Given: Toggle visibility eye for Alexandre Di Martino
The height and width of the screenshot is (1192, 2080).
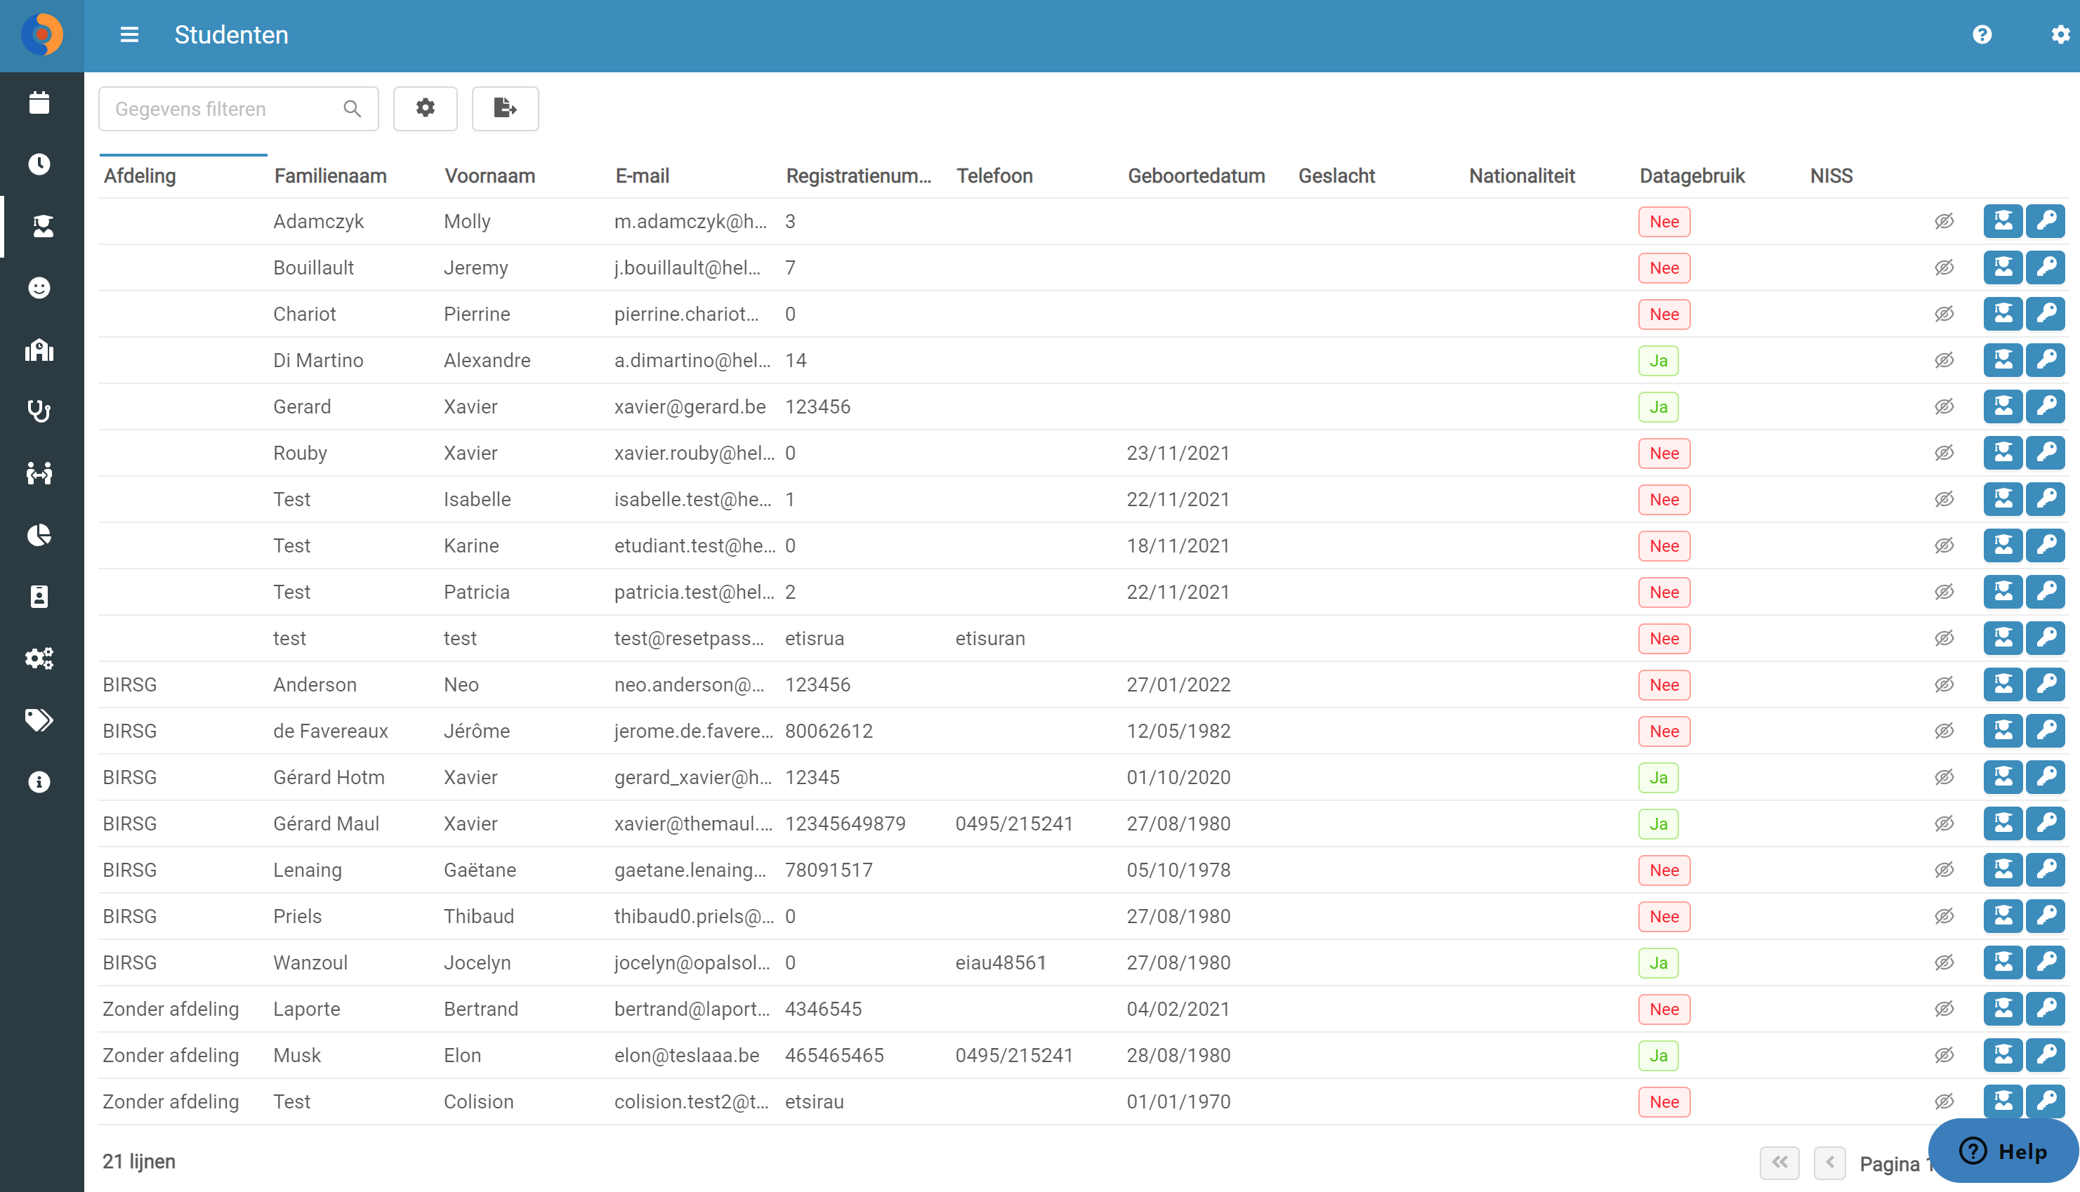Looking at the screenshot, I should [x=1944, y=360].
